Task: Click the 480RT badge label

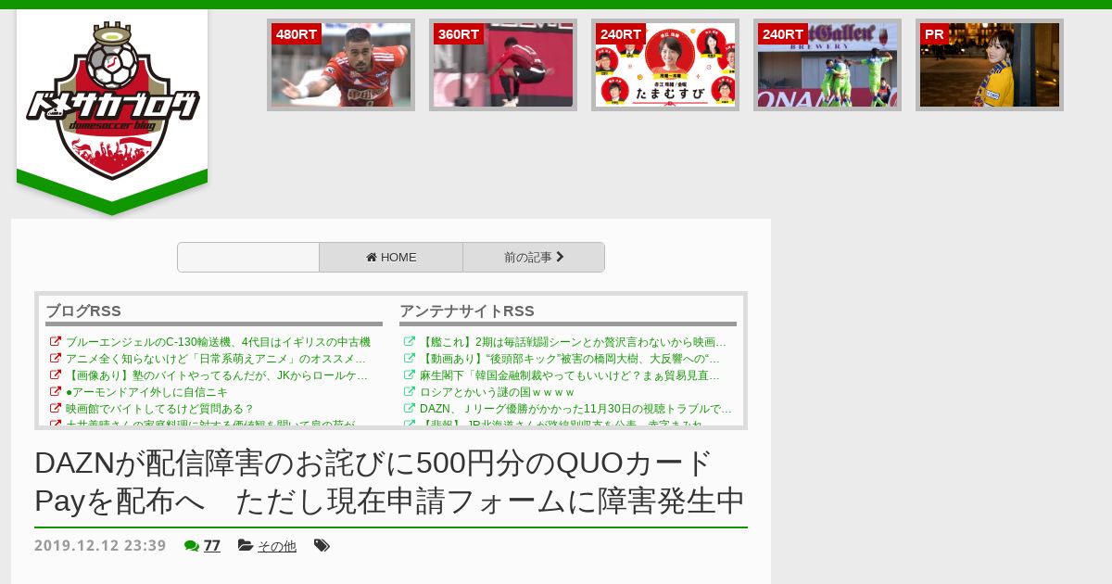Action: click(x=297, y=34)
